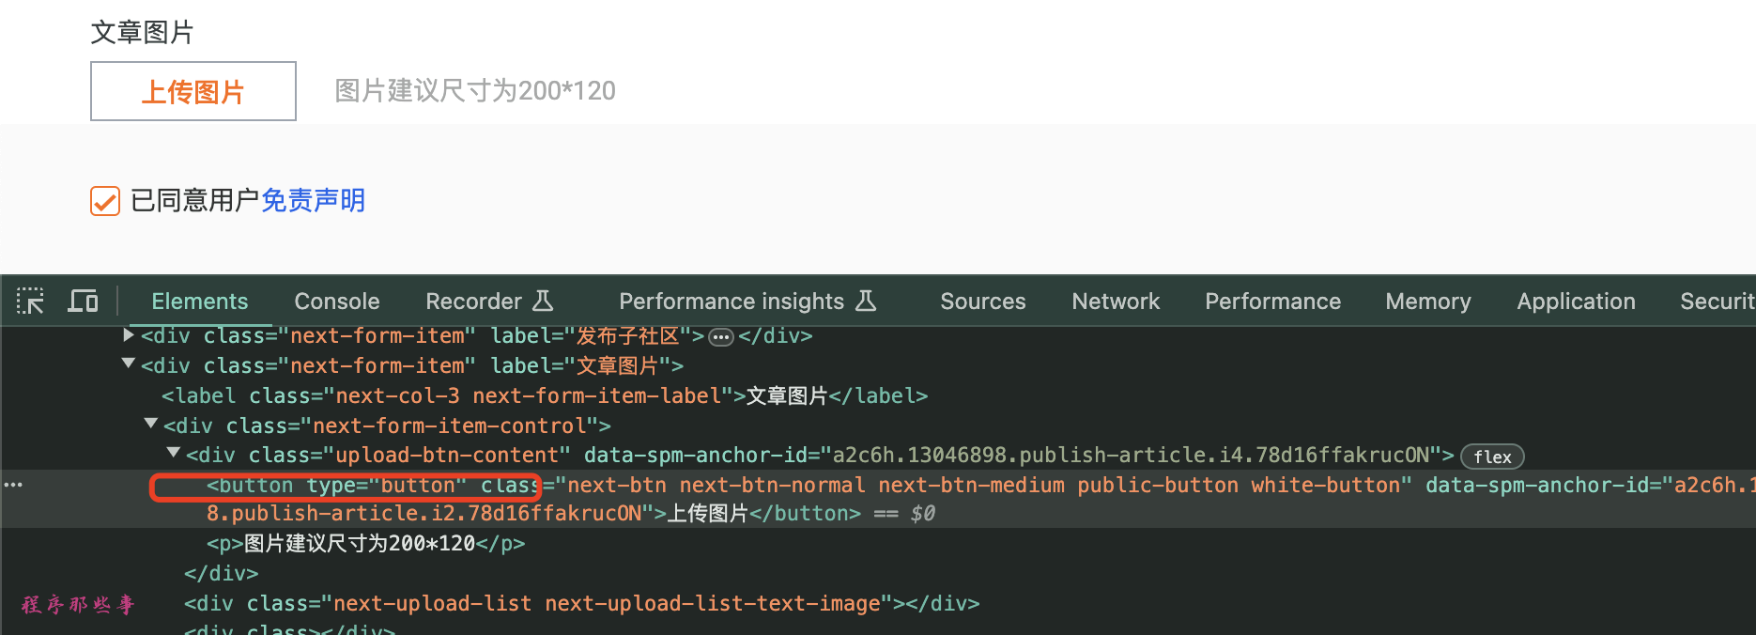Screen dimensions: 1756x635
Task: Expand the 发布子社区 form item node
Action: pos(129,334)
